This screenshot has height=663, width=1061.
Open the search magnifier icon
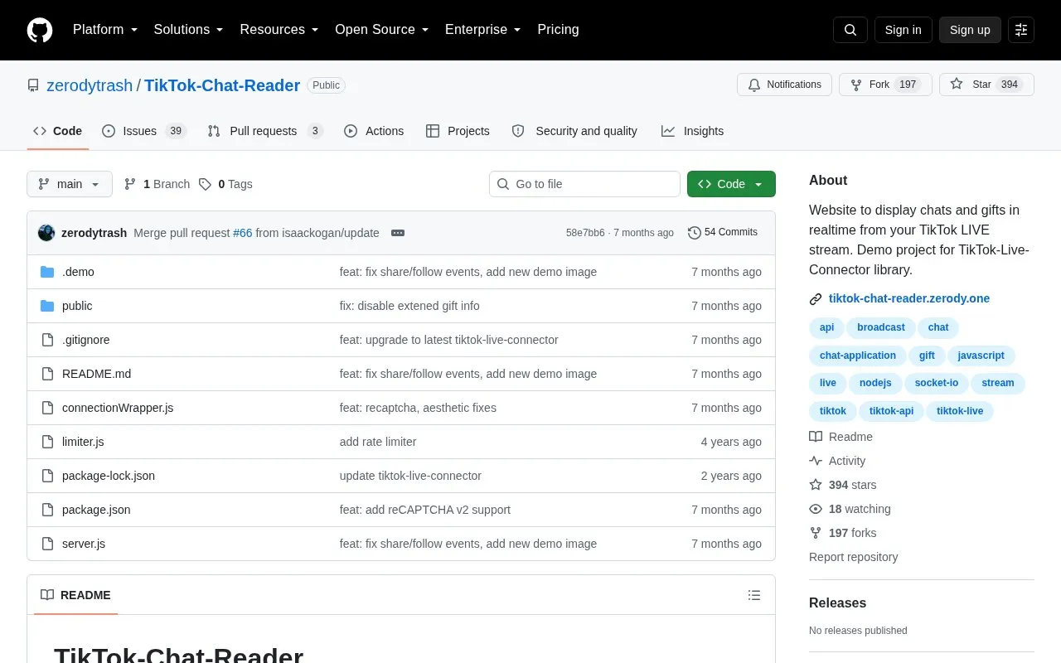pyautogui.click(x=850, y=30)
